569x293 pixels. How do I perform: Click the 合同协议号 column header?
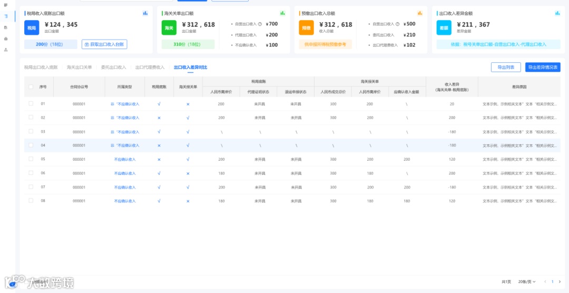pyautogui.click(x=79, y=87)
